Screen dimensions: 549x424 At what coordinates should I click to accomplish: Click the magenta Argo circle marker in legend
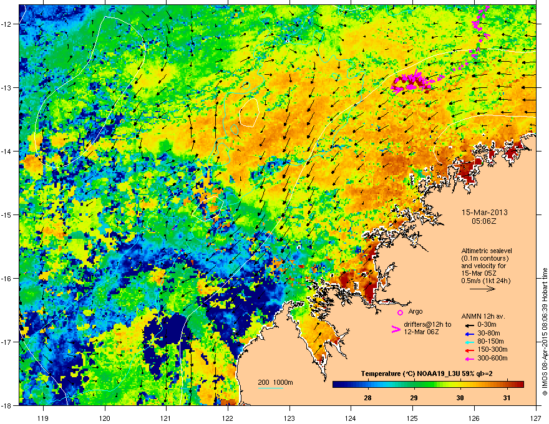pyautogui.click(x=400, y=312)
